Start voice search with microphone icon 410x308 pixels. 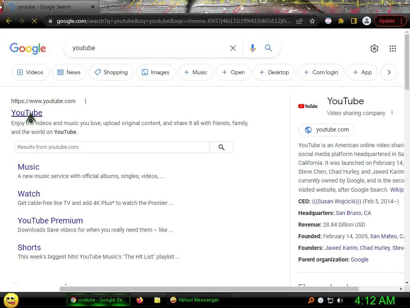click(x=252, y=48)
